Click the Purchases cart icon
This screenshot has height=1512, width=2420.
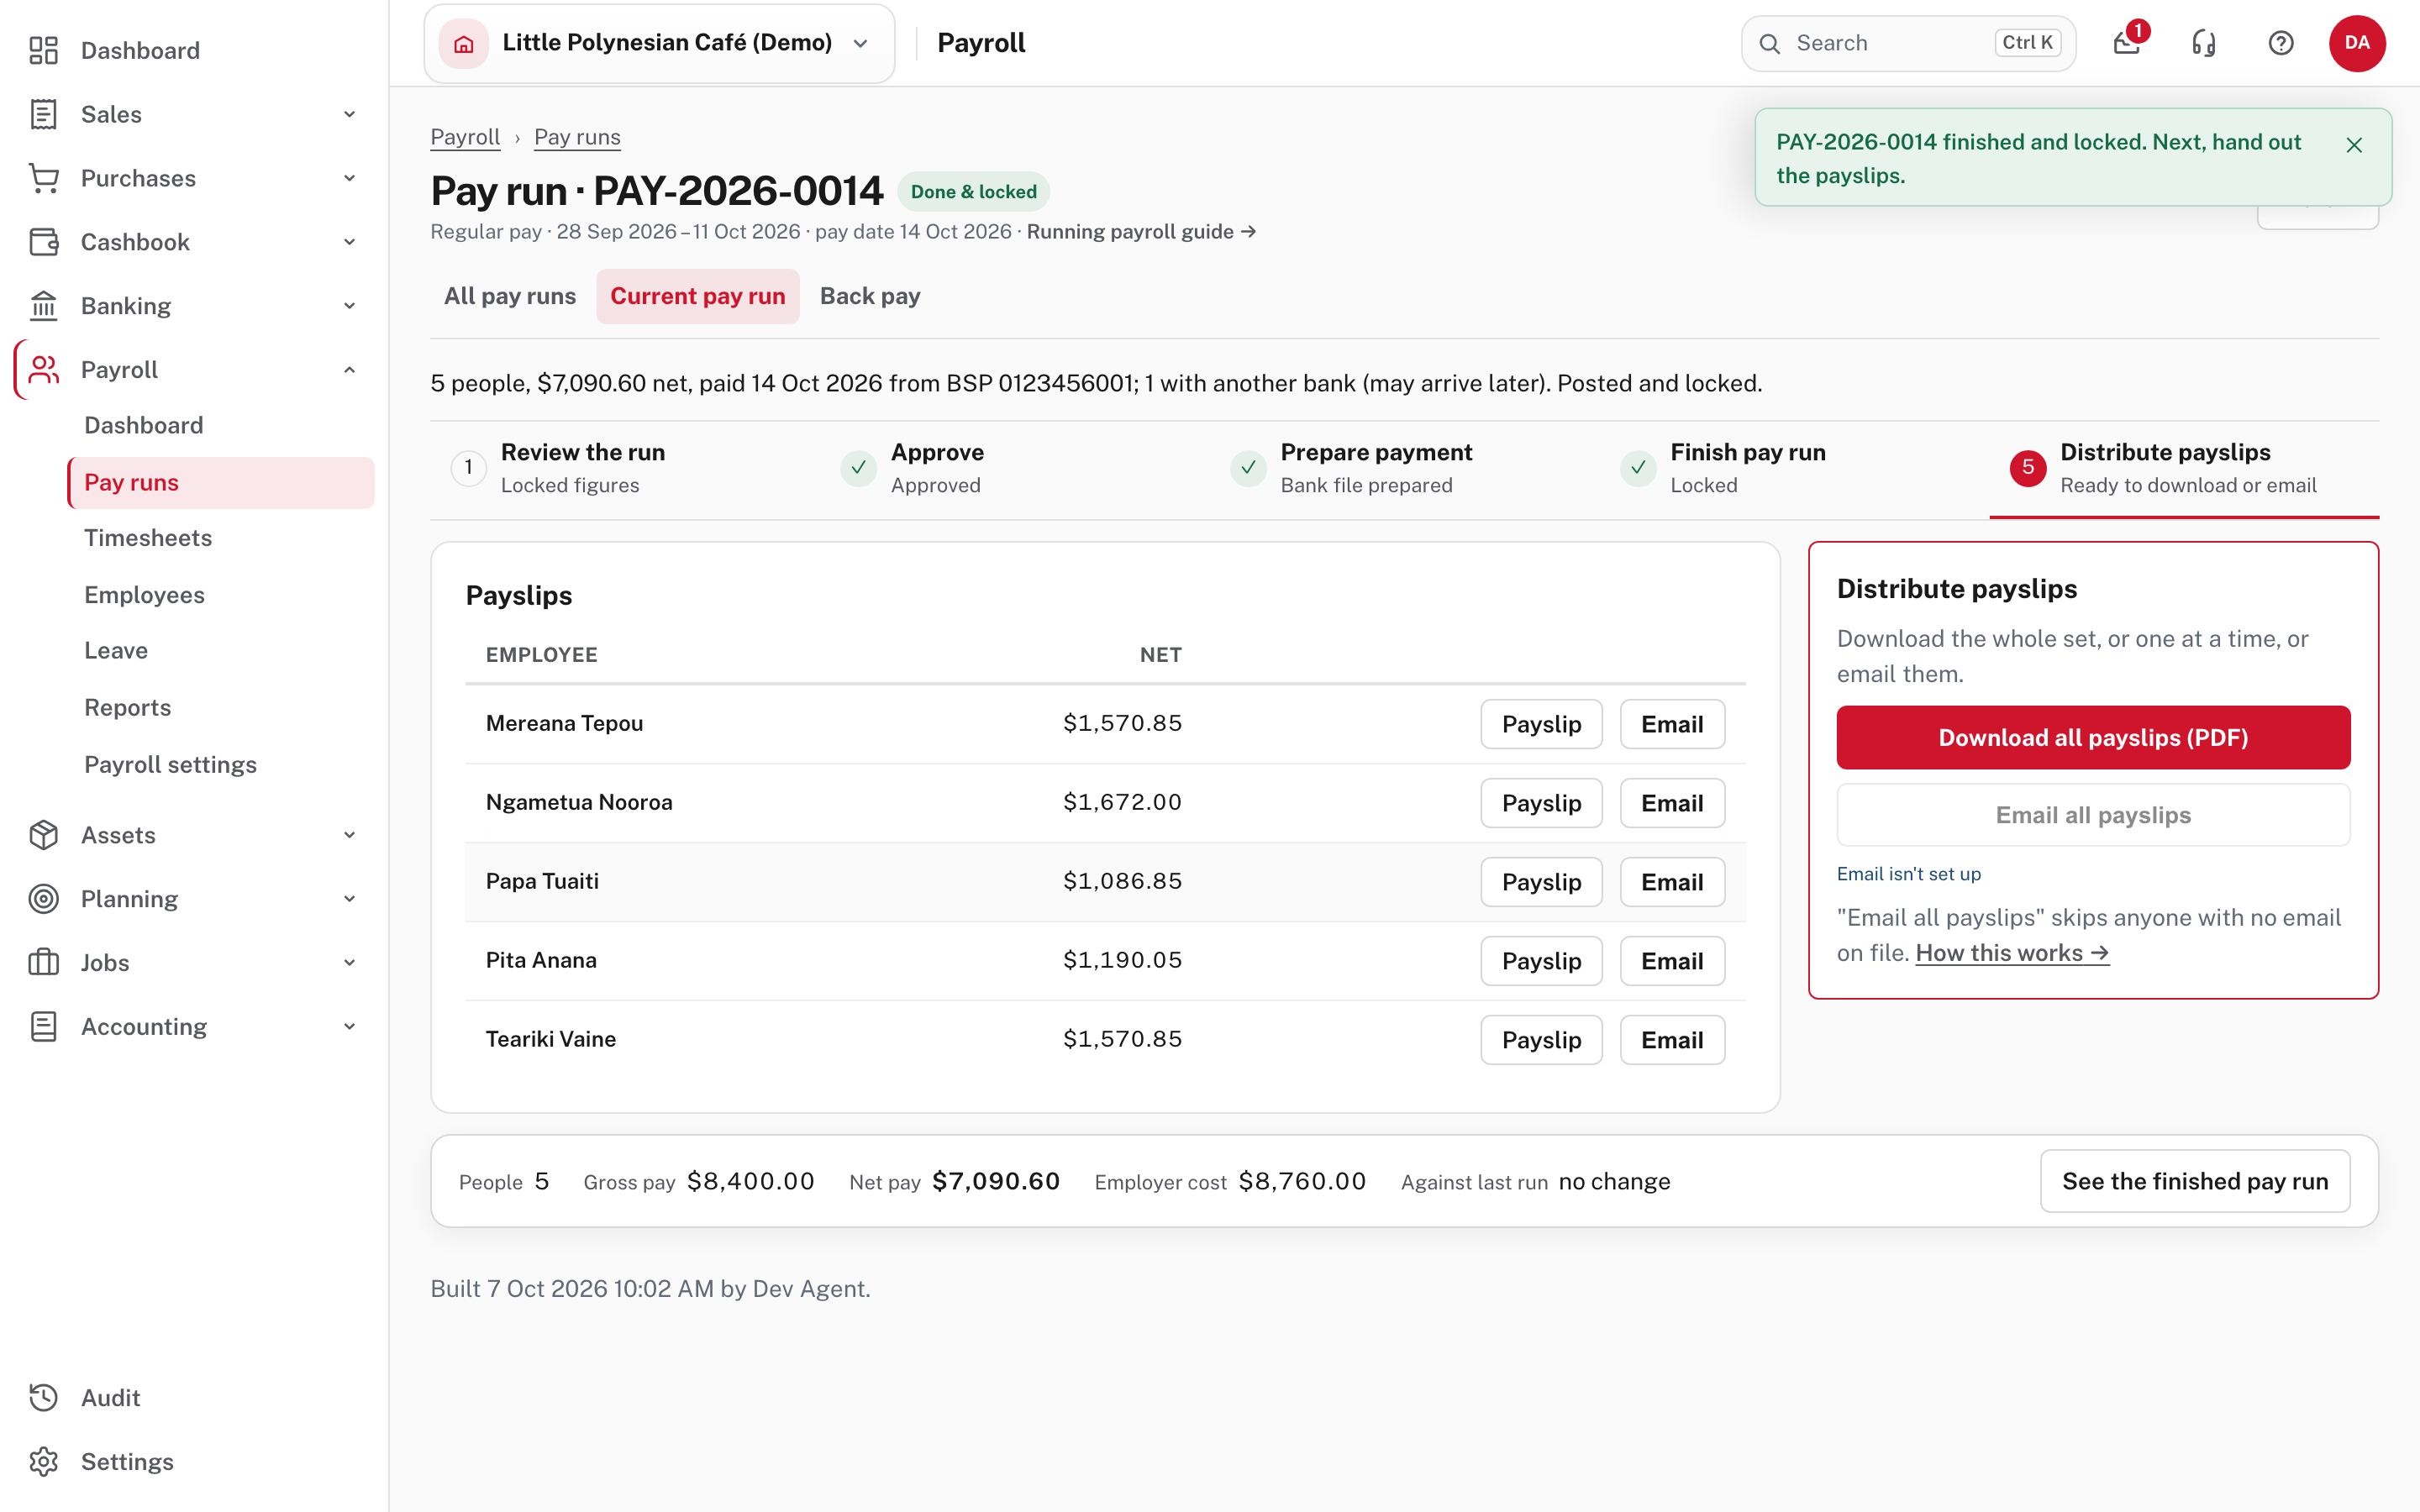(43, 178)
